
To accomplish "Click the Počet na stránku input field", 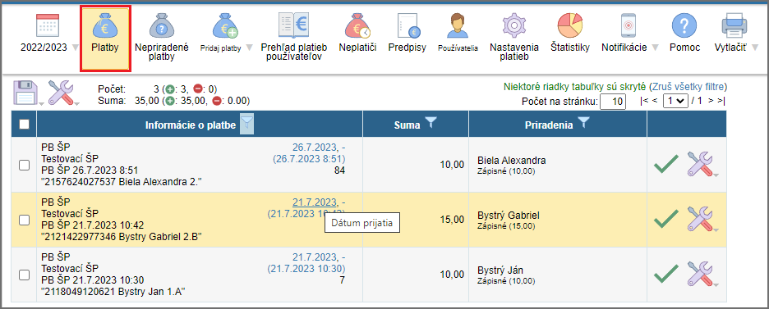I will [x=613, y=102].
